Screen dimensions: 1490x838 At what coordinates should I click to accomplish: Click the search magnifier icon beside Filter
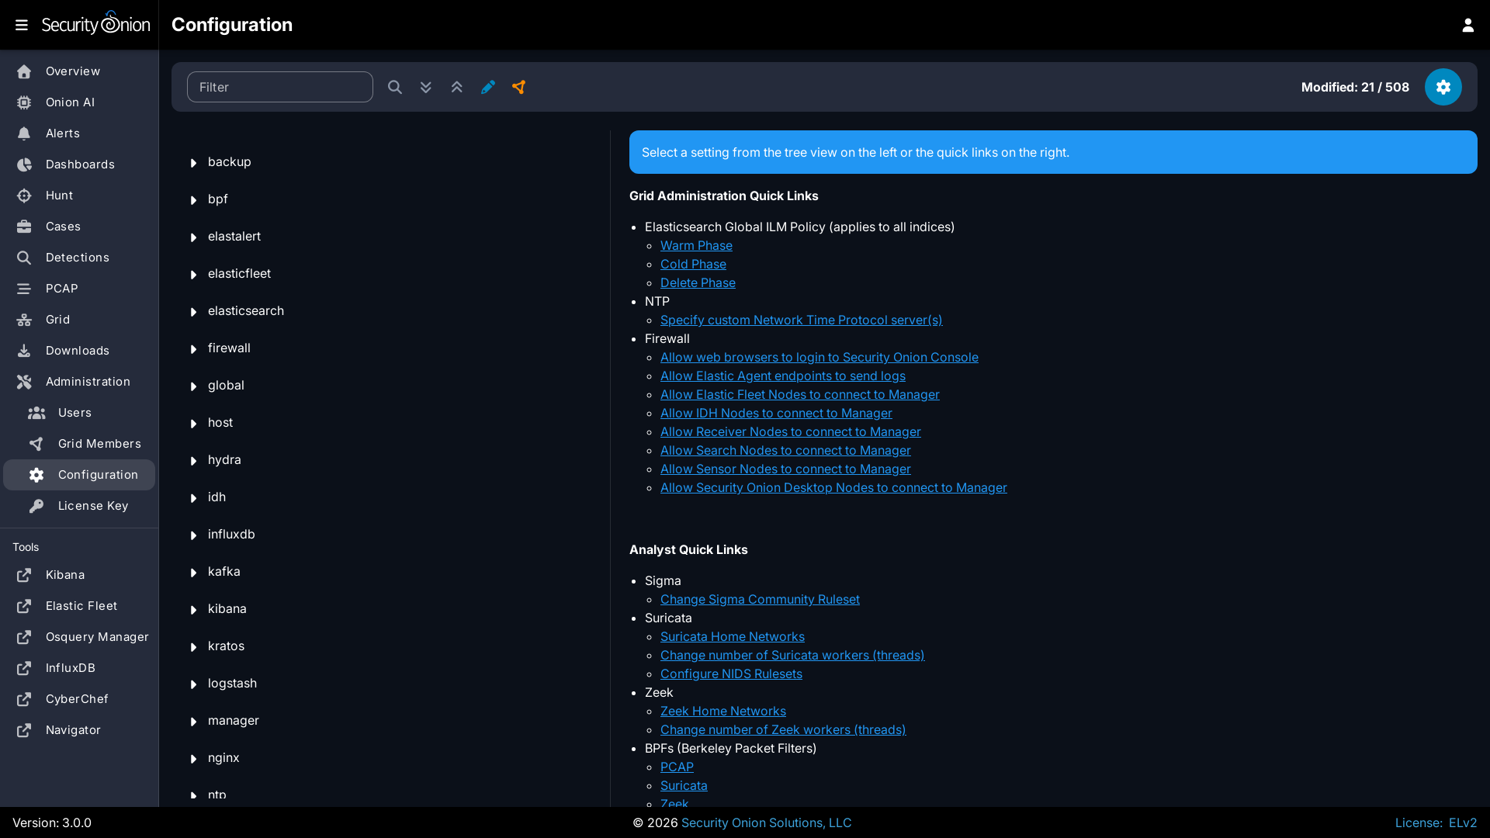395,87
